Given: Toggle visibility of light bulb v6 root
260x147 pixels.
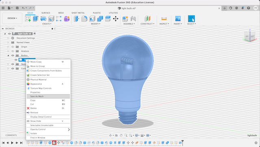Looking at the screenshot, I should [9, 34].
